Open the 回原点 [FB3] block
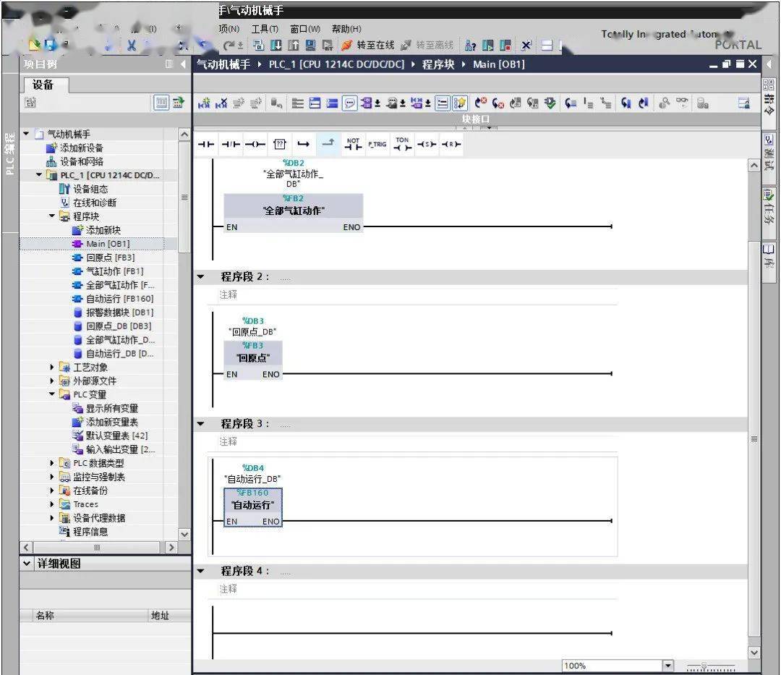The image size is (781, 675). tap(110, 258)
